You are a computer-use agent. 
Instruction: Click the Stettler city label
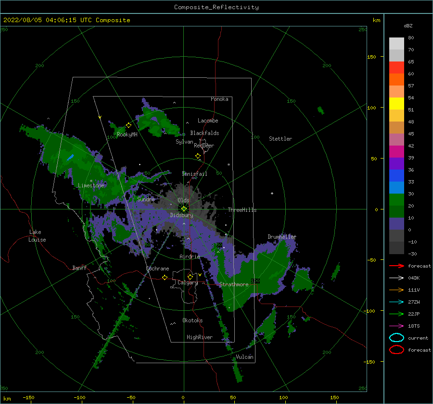(280, 139)
